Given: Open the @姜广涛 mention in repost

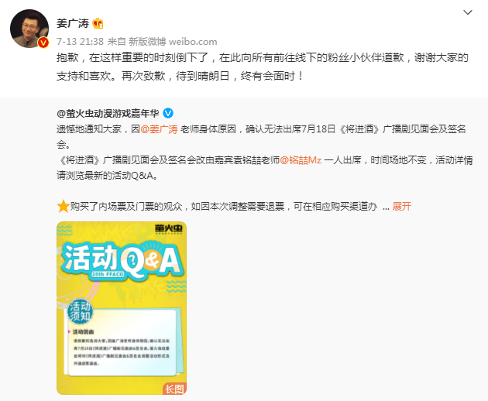Looking at the screenshot, I should 159,129.
